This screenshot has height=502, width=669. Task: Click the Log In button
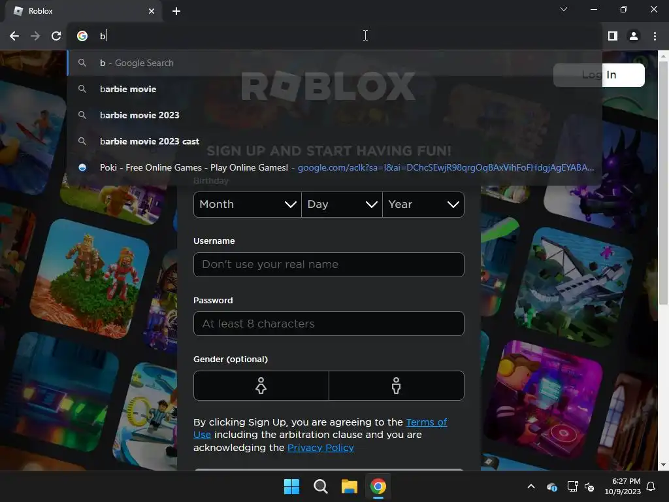coord(599,75)
